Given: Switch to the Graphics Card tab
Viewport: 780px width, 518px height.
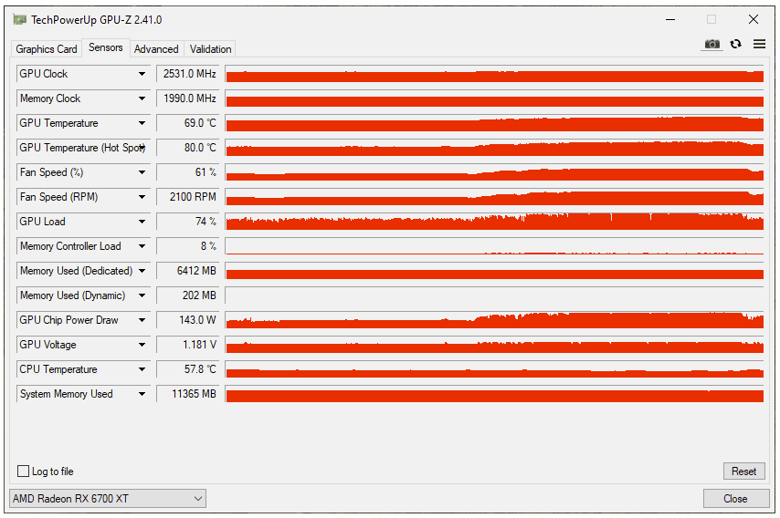Looking at the screenshot, I should [47, 49].
